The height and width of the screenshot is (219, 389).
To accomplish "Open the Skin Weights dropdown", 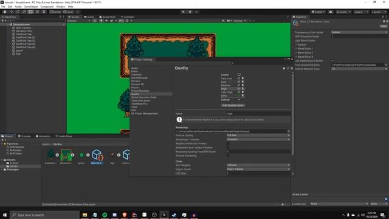I will (258, 165).
